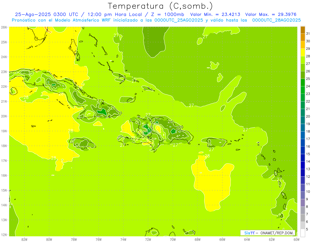Screen dimensions: 315x243
Task: Click the latitude axis label 13N
Action: pos(4,220)
